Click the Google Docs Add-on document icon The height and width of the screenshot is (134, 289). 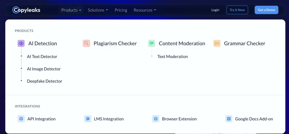[229, 119]
